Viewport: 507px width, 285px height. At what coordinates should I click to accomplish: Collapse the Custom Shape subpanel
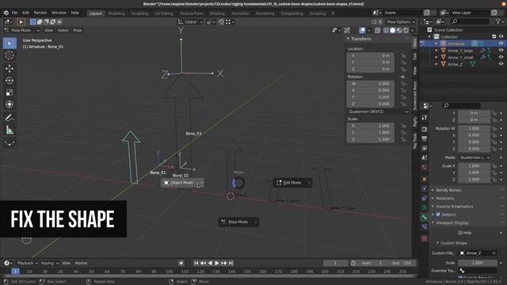(x=454, y=243)
